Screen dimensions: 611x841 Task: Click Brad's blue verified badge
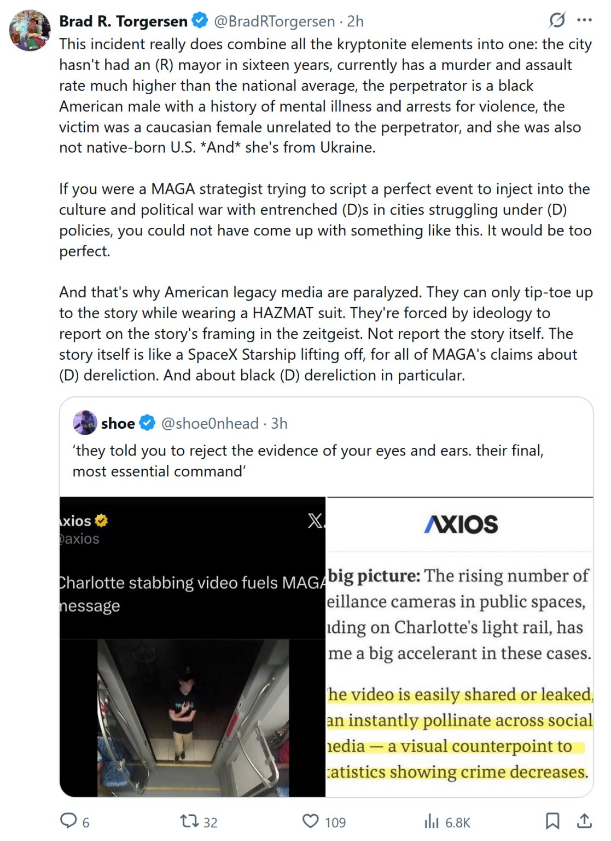pos(200,21)
